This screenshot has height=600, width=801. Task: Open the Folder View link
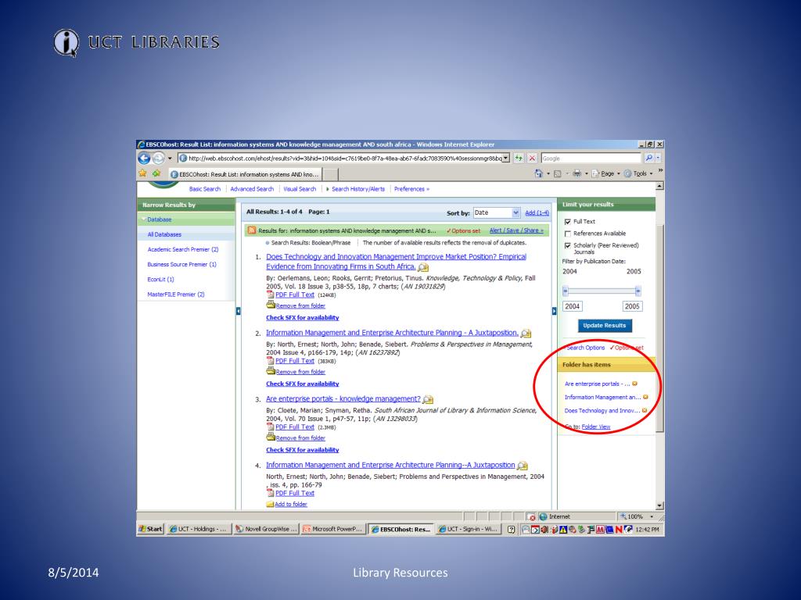[595, 427]
